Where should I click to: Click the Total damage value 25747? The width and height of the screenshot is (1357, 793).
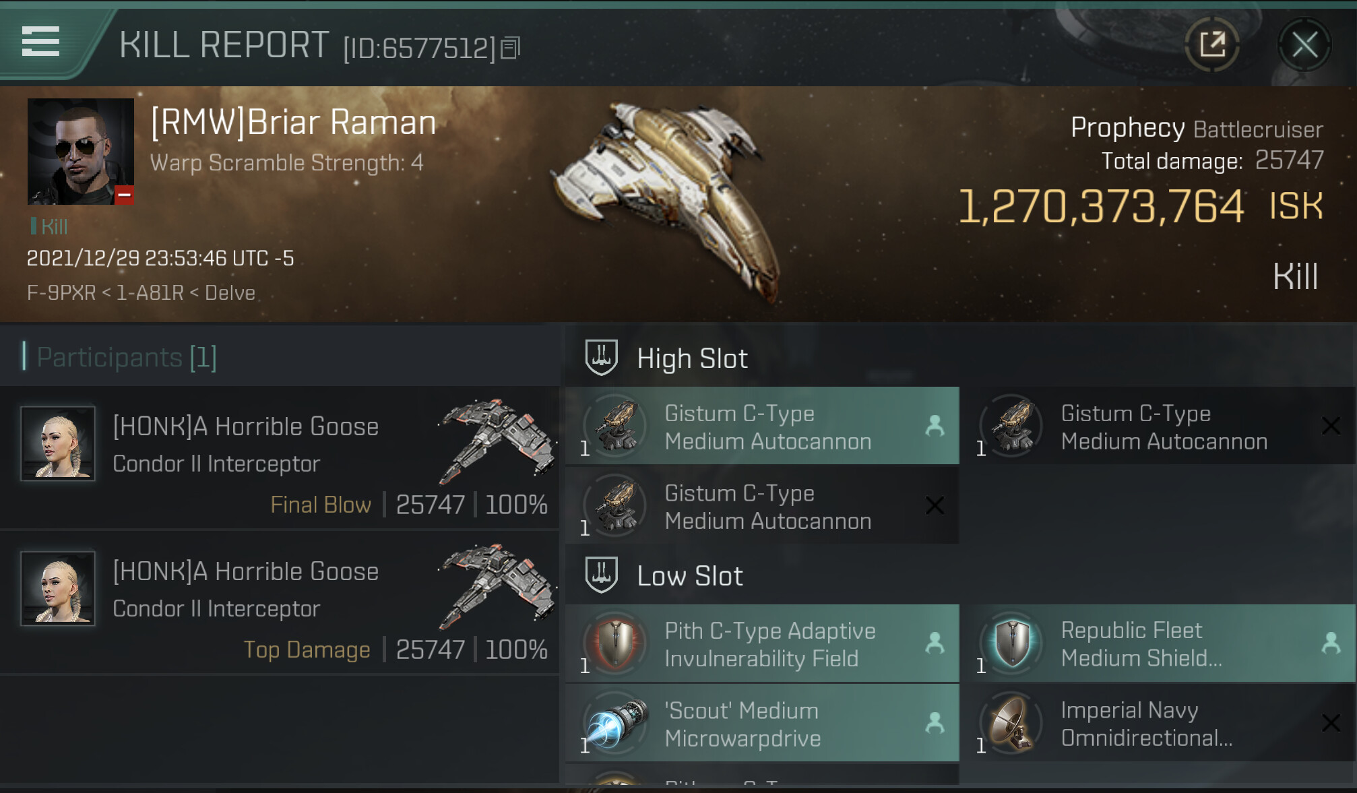[x=1289, y=160]
